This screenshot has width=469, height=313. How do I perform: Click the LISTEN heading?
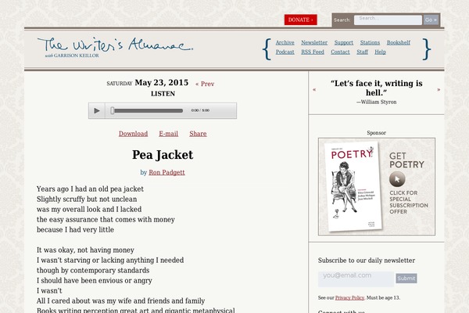point(163,94)
